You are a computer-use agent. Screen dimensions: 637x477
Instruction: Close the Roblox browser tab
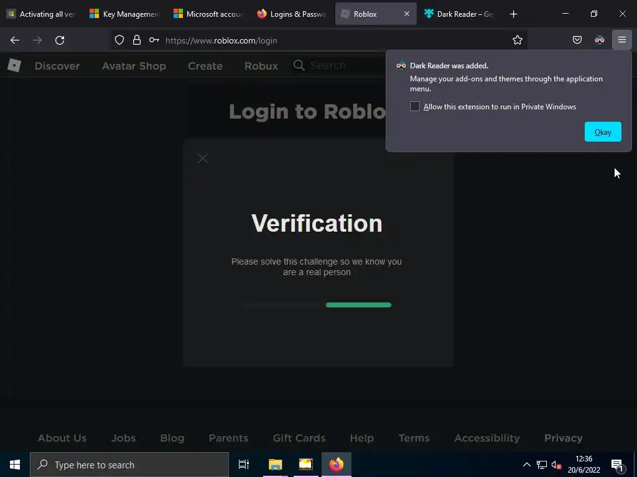click(407, 14)
